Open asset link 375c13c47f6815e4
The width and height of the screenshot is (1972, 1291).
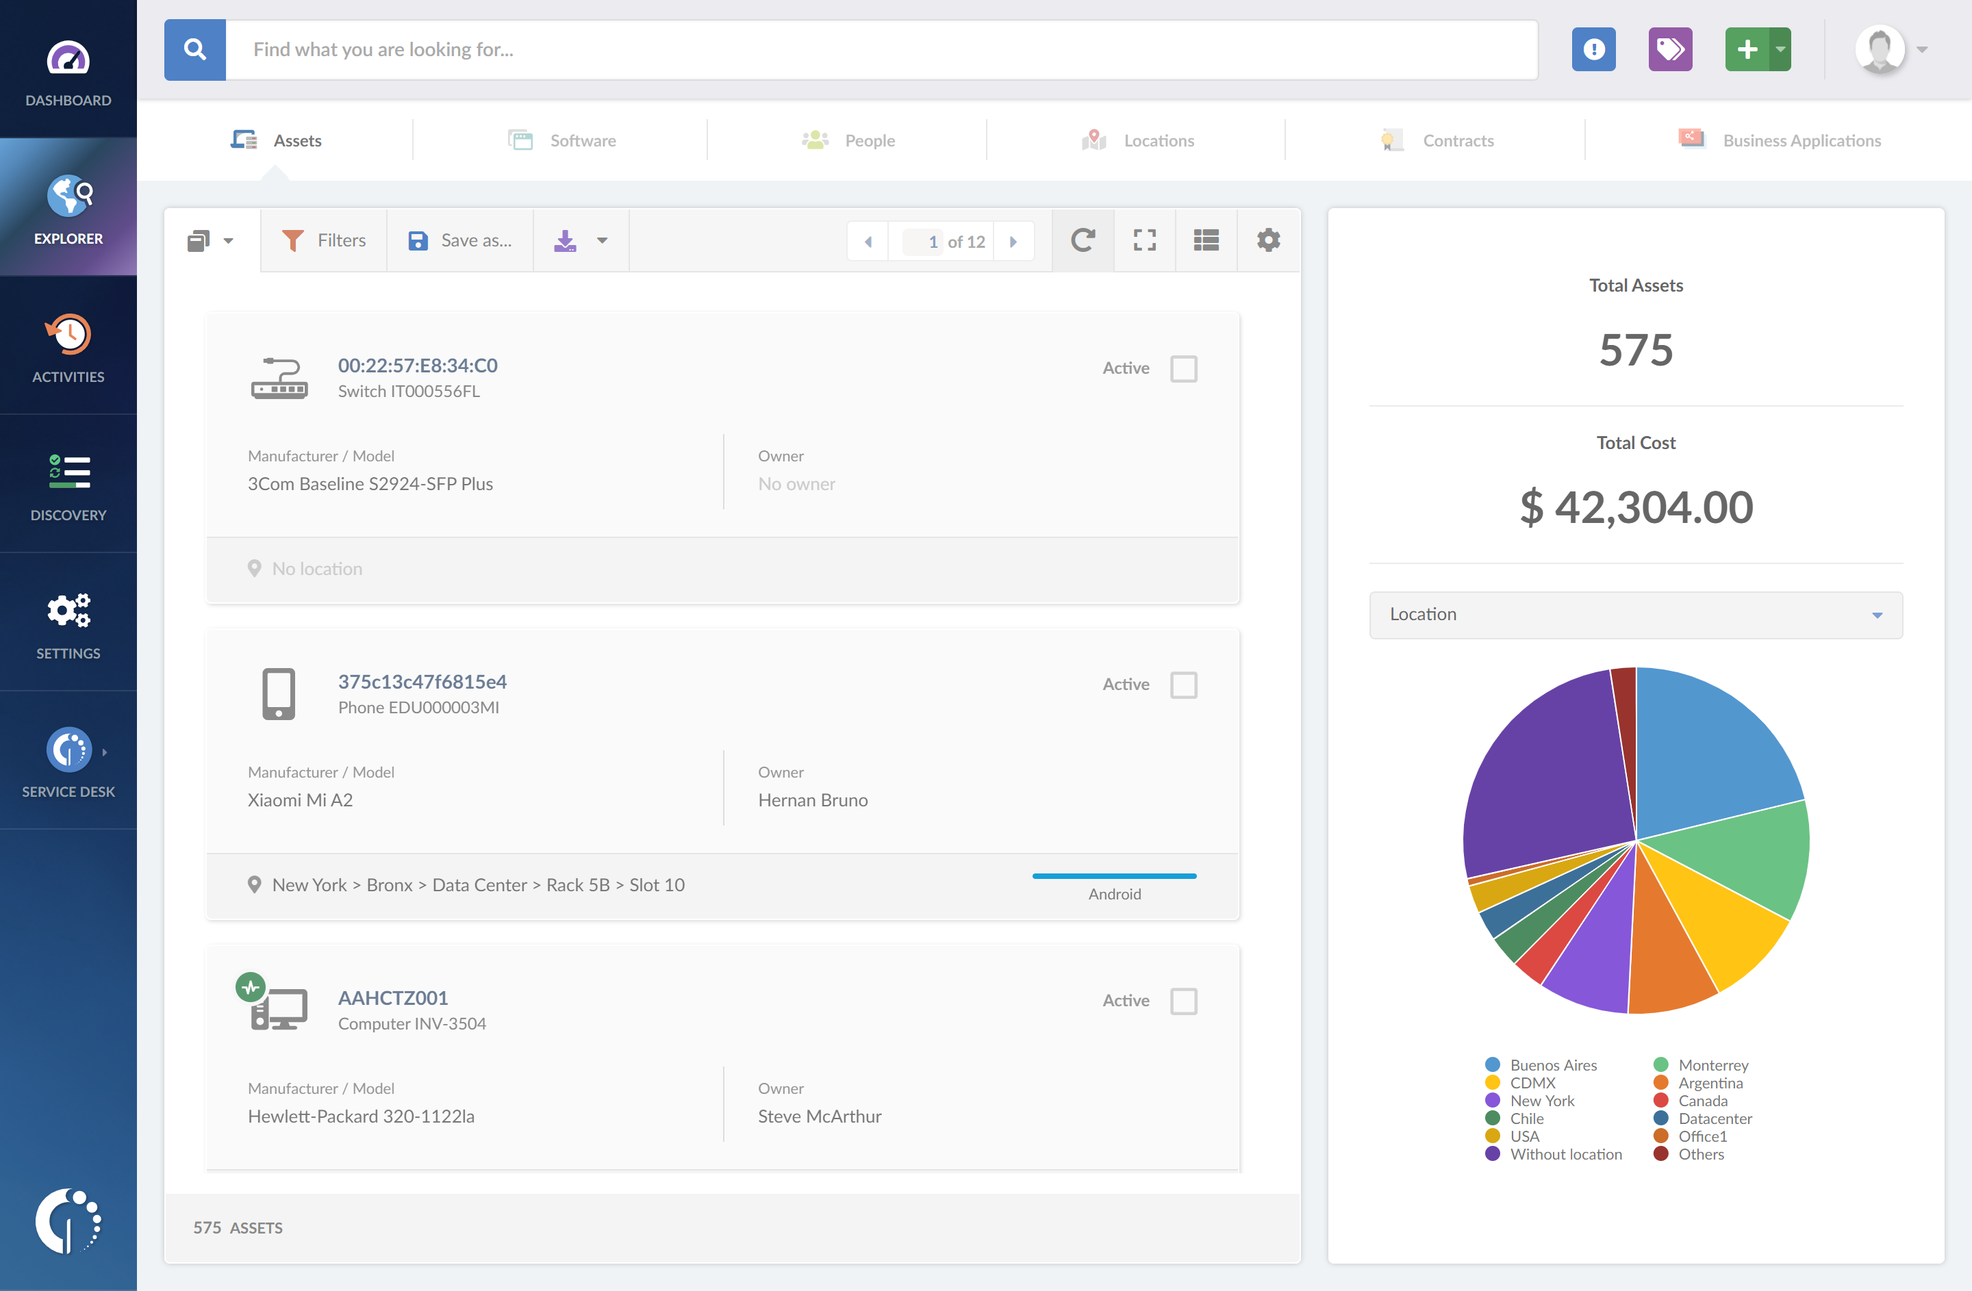click(422, 682)
